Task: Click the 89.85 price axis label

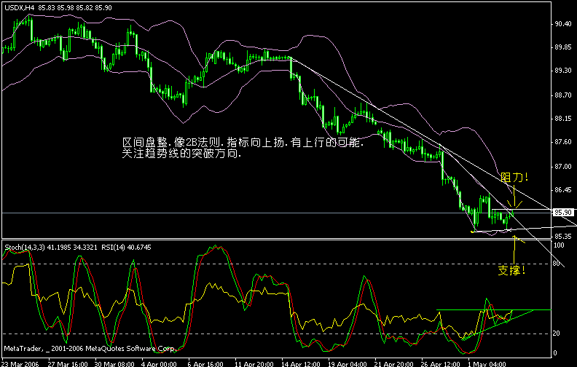Action: [563, 47]
